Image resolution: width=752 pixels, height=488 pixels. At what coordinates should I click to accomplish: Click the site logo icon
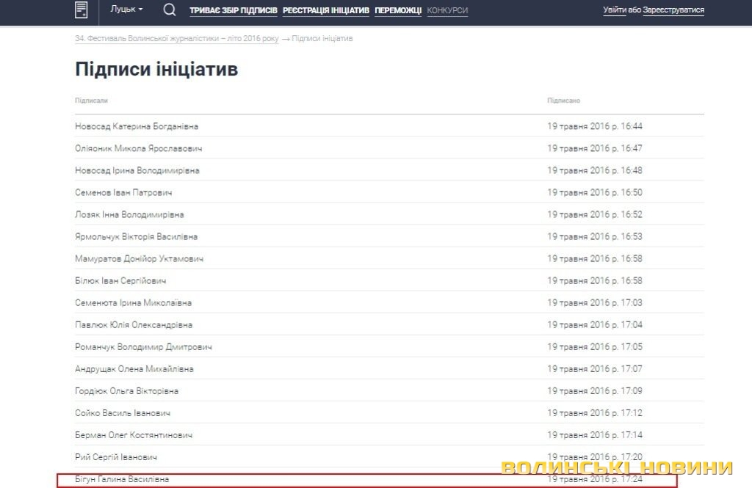pyautogui.click(x=82, y=10)
